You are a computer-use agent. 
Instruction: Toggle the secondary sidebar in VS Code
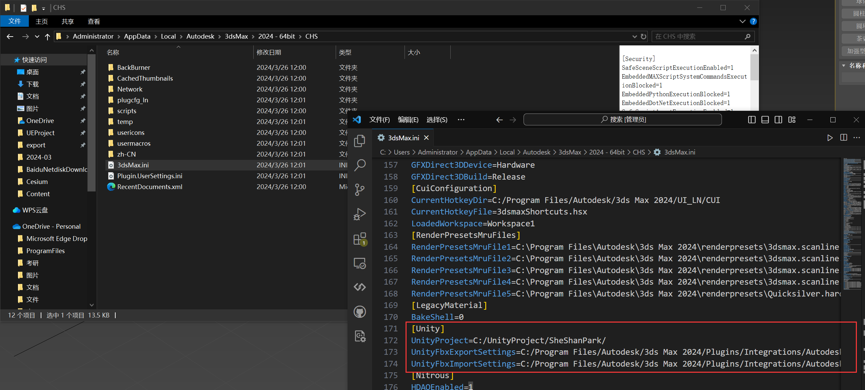pos(778,119)
